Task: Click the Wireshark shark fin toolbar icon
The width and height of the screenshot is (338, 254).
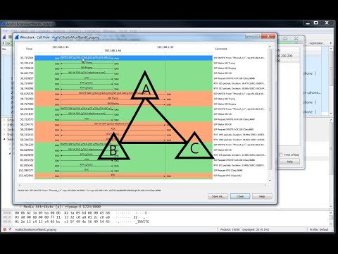Action: (x=4, y=37)
